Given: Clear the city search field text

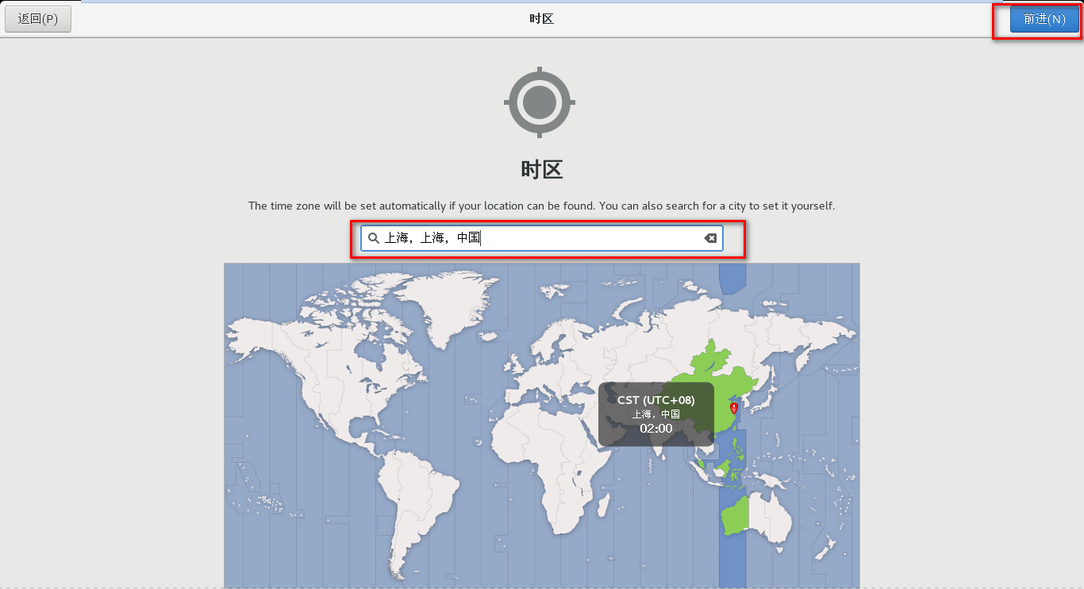Looking at the screenshot, I should coord(710,238).
